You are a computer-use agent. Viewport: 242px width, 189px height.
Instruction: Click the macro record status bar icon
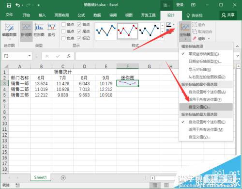pyautogui.click(x=18, y=185)
